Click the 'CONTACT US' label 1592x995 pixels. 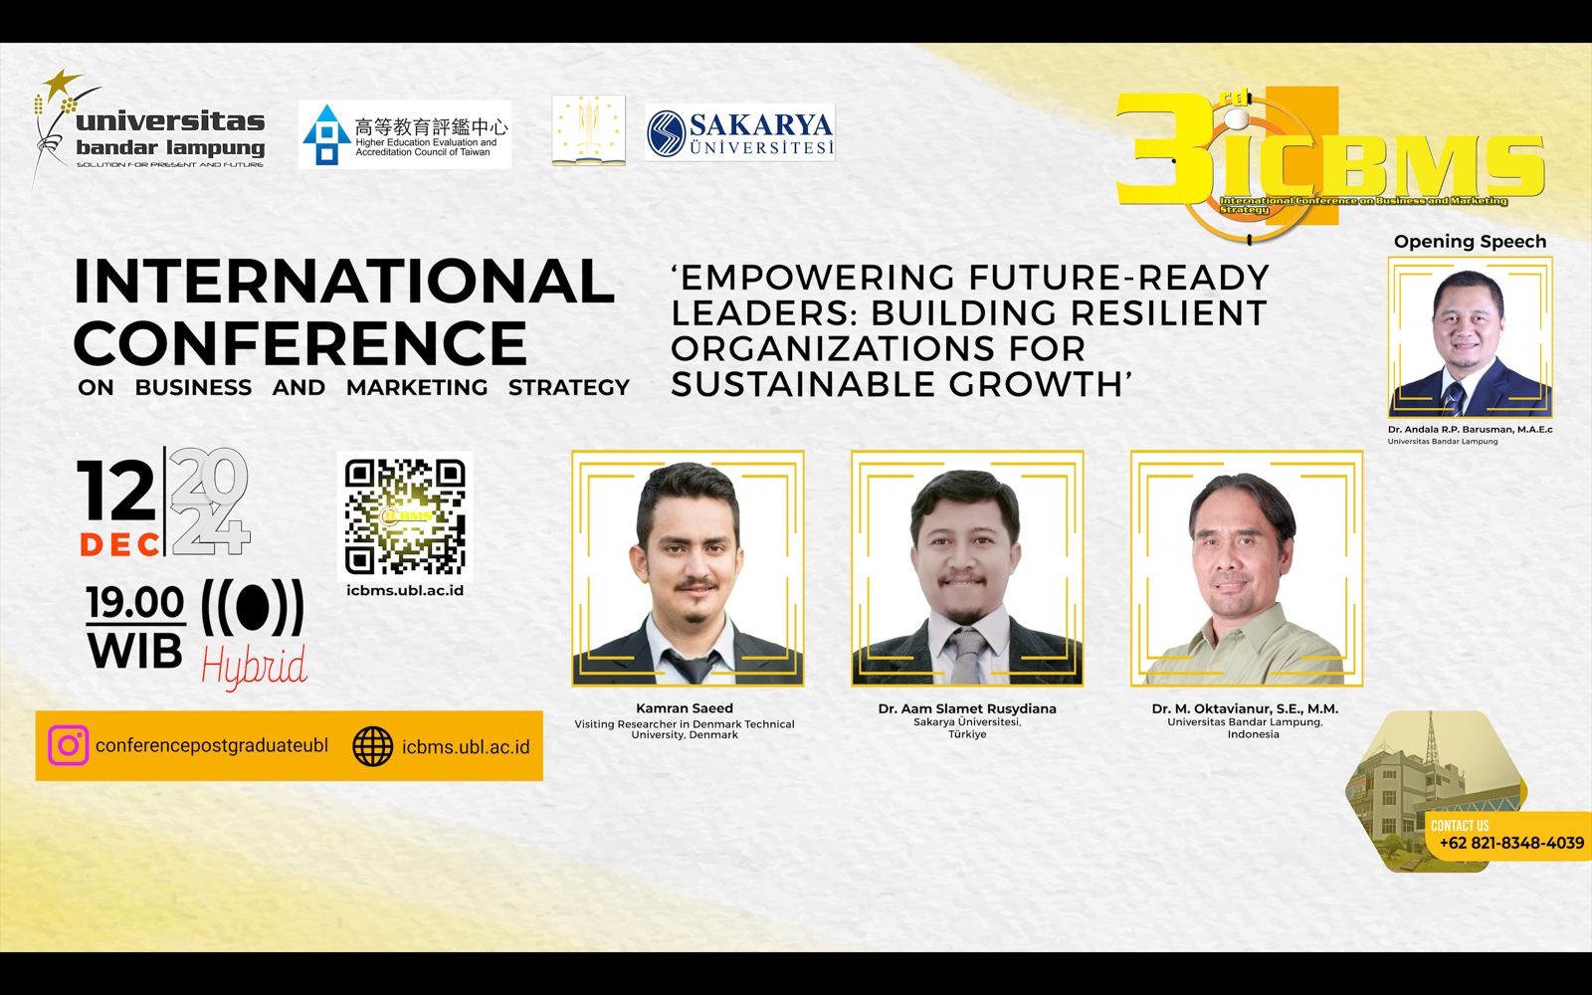point(1460,826)
